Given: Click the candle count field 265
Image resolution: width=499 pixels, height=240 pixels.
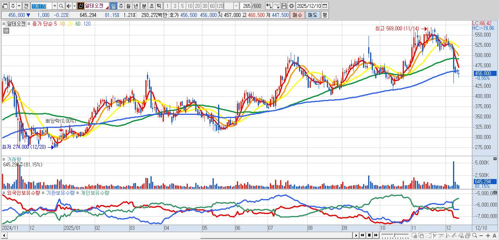Looking at the screenshot, I should 246,6.
